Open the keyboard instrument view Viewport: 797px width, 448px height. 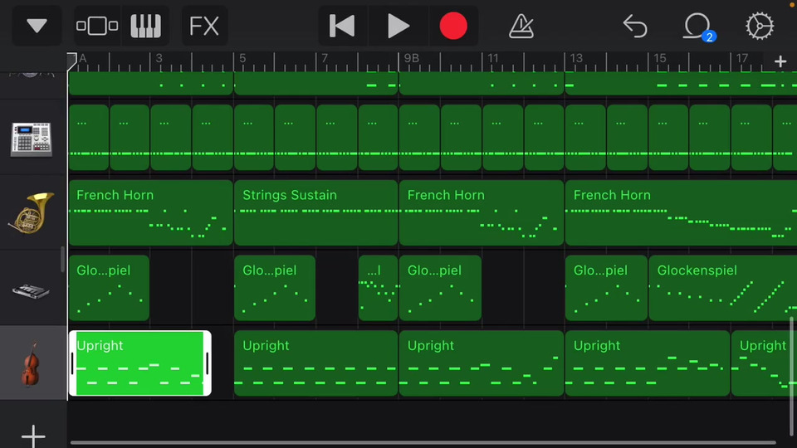coord(145,26)
